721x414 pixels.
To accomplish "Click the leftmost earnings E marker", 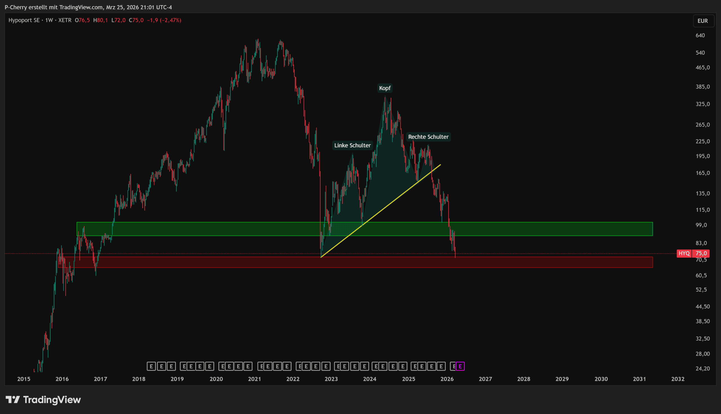I will 151,366.
